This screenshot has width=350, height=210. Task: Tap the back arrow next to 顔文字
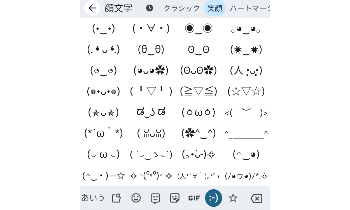tap(92, 8)
